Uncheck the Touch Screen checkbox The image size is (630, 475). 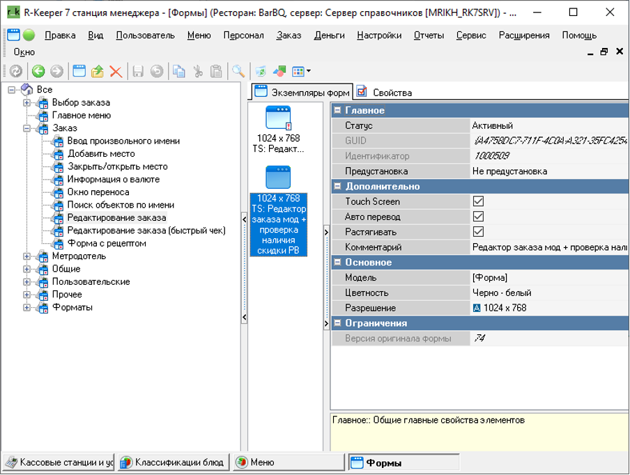[478, 201]
